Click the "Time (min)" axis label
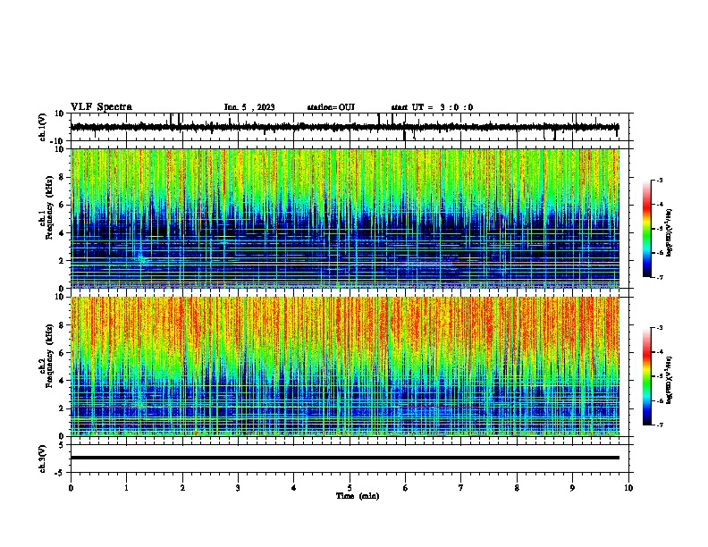 point(358,496)
